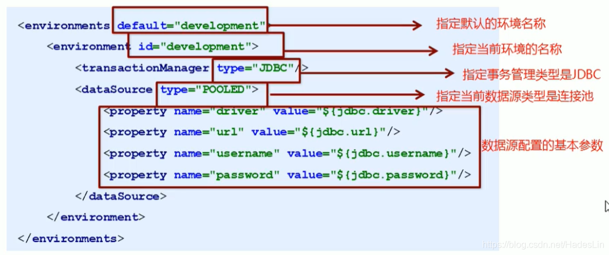Select the default="development" attribute
Screen dimensions: 609x255
point(191,26)
